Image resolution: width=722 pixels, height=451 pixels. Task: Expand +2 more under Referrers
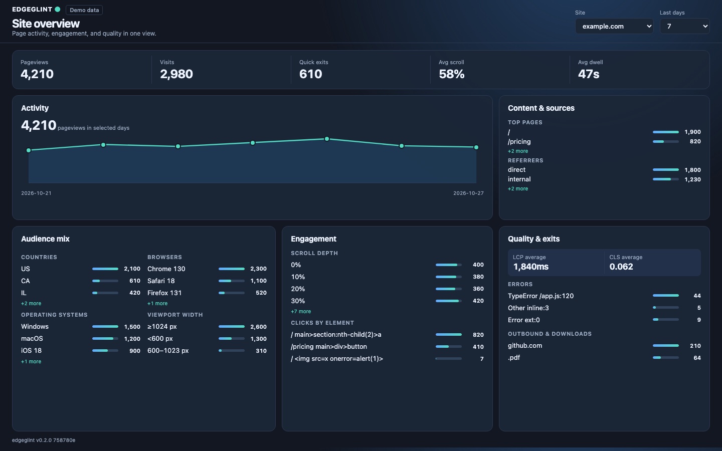[518, 188]
